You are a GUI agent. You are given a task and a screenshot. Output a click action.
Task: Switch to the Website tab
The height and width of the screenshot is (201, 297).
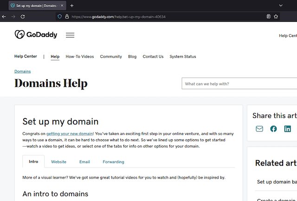click(59, 162)
